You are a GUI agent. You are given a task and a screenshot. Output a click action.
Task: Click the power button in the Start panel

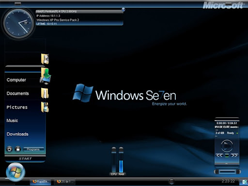tap(9, 149)
